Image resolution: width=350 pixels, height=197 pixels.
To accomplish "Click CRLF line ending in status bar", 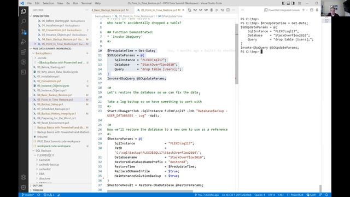I will coord(281,195).
